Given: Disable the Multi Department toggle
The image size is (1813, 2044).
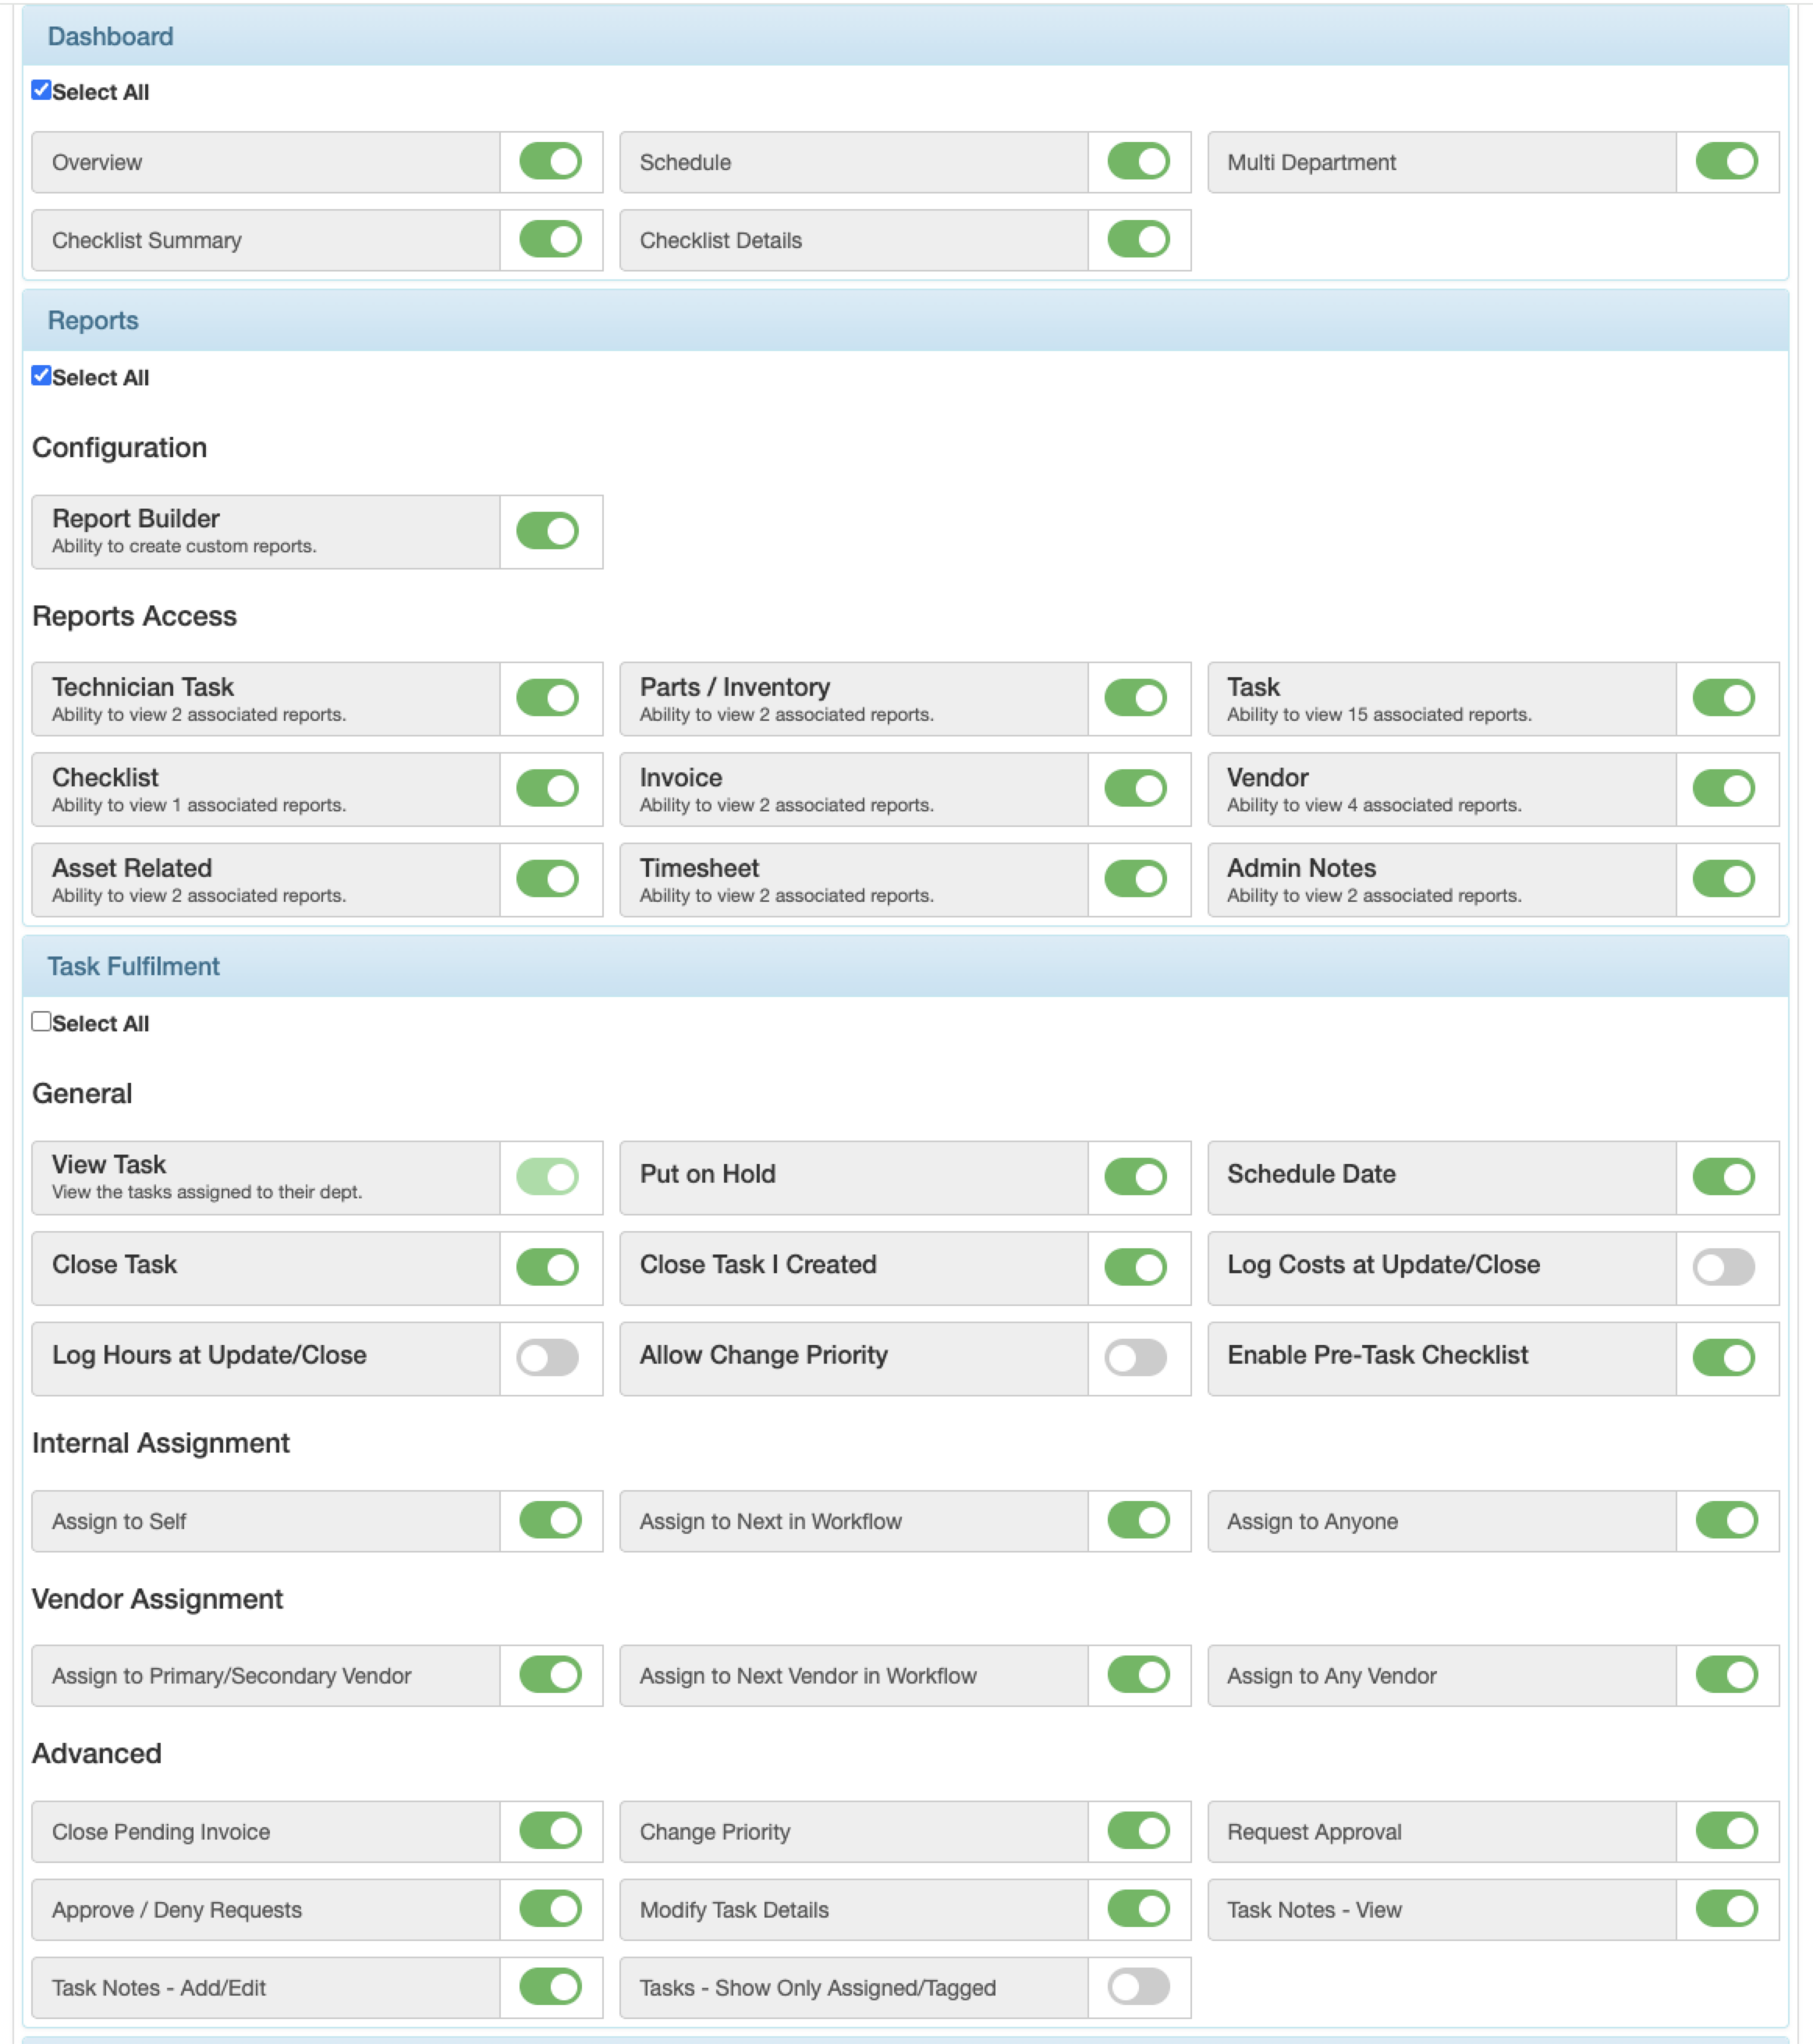Looking at the screenshot, I should (1726, 161).
